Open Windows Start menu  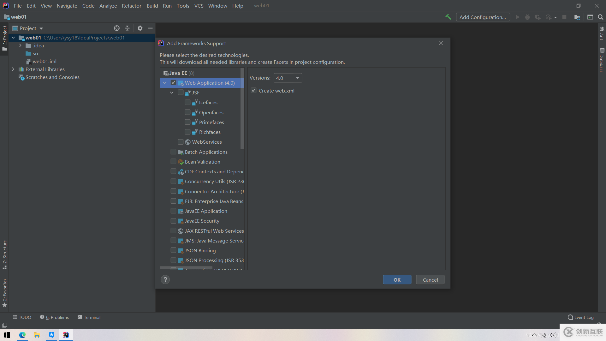7,335
